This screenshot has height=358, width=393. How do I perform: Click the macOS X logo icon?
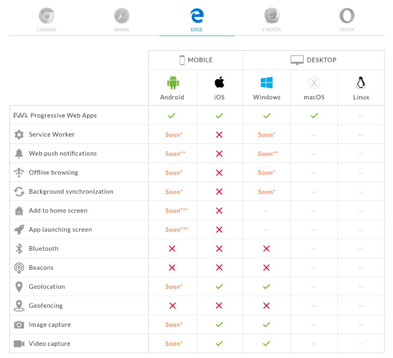click(314, 82)
